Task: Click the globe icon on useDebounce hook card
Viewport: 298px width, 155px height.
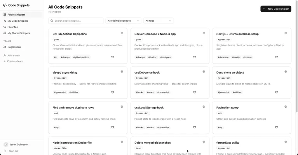Action: point(204,72)
